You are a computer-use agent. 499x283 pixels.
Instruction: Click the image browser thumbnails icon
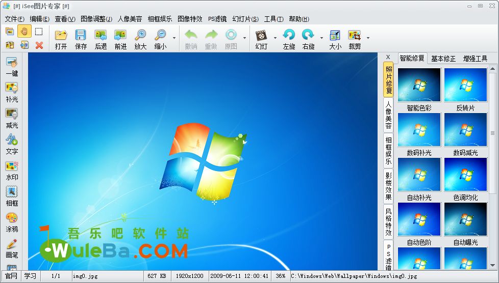[x=10, y=31]
